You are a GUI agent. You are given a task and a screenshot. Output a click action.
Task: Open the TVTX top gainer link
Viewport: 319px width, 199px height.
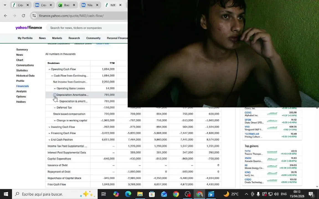(248, 151)
